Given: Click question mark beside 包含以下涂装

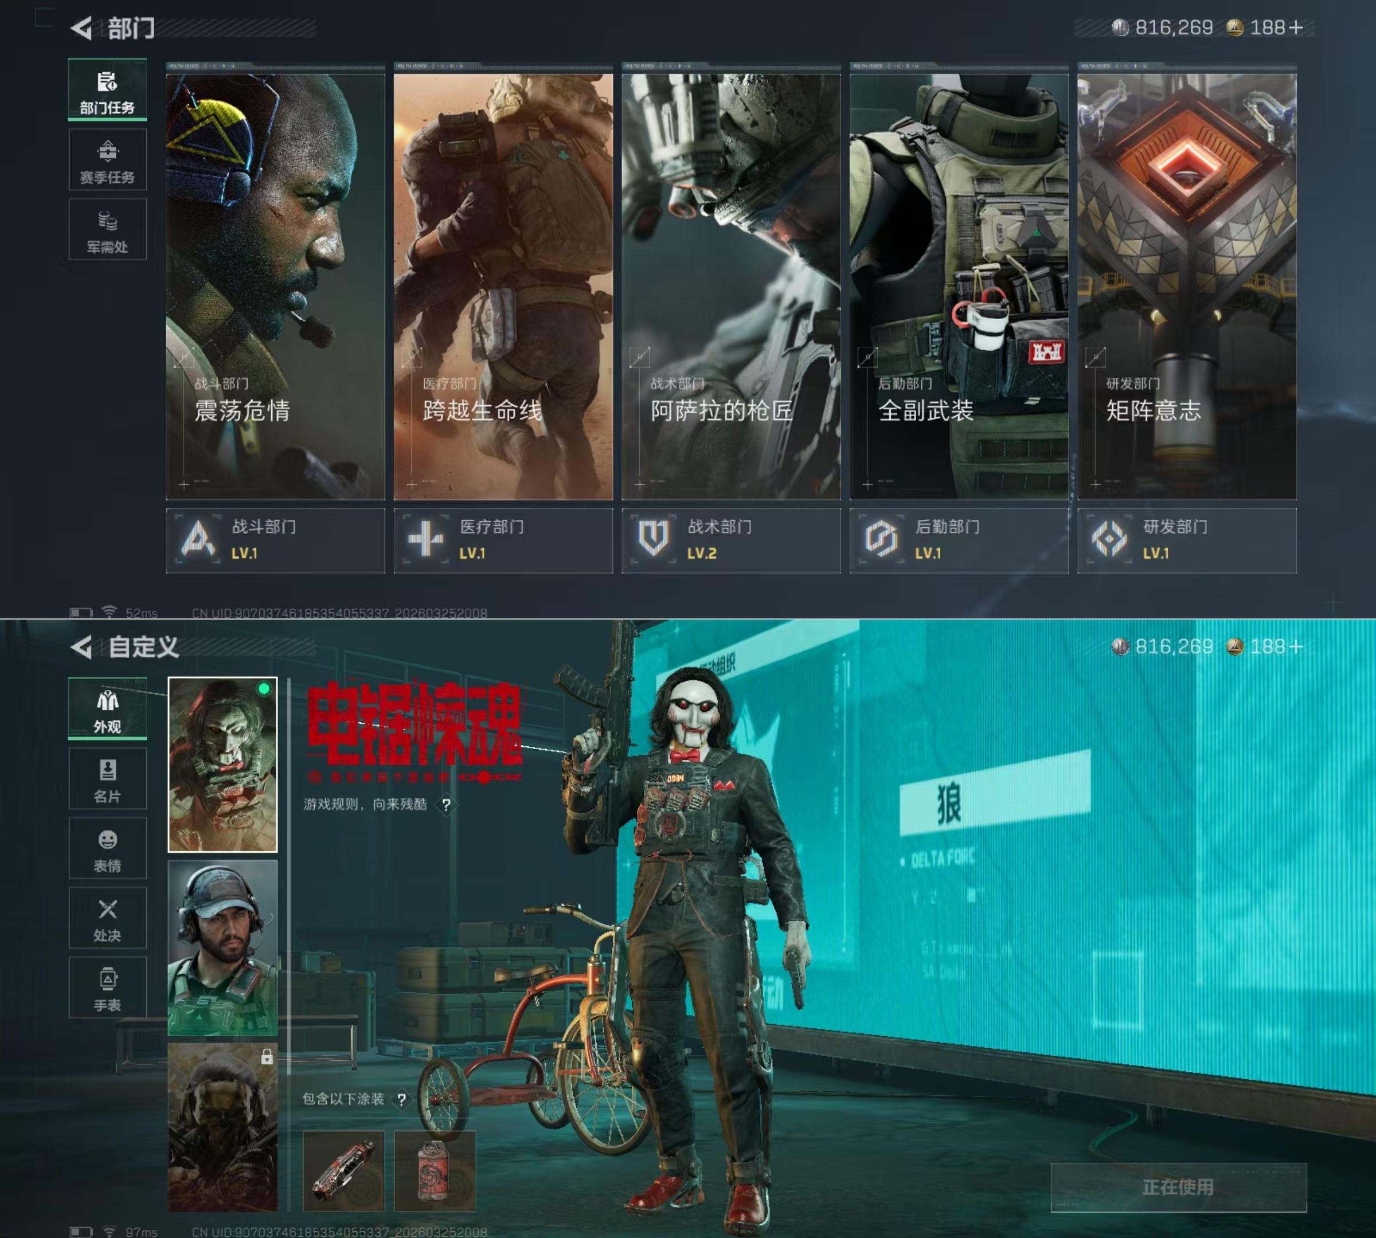Looking at the screenshot, I should [402, 1099].
